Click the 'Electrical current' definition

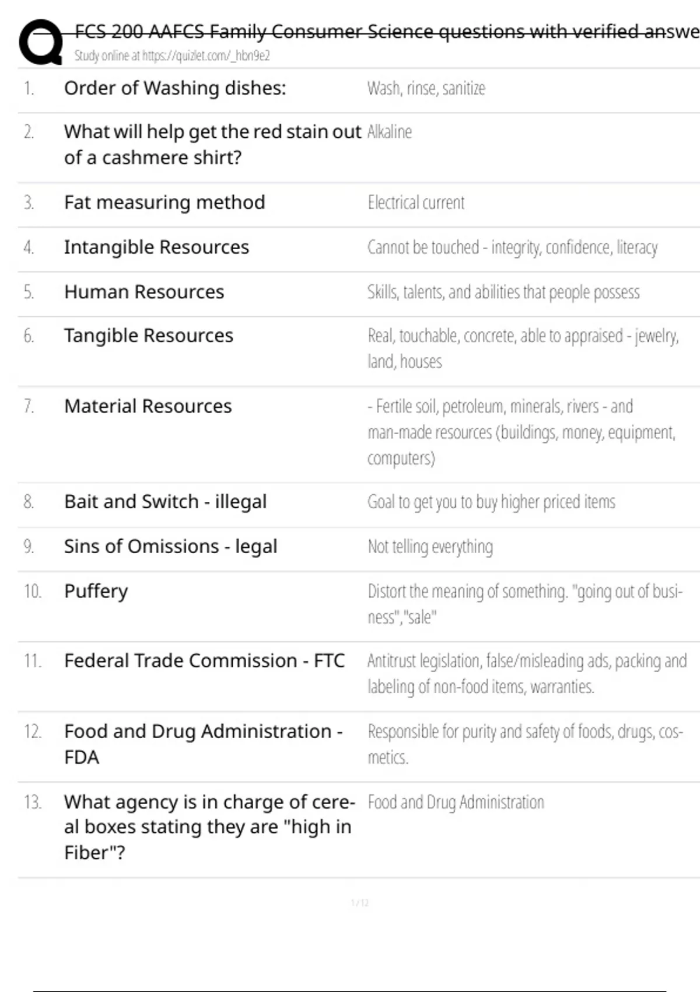click(416, 202)
